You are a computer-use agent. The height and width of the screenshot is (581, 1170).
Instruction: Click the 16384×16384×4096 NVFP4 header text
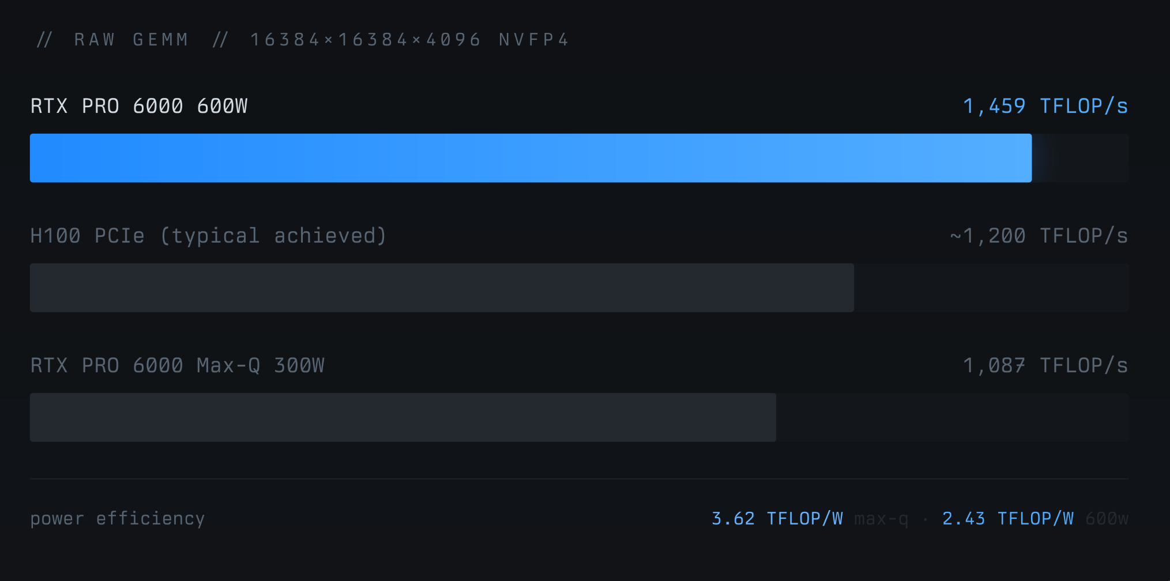(x=409, y=40)
